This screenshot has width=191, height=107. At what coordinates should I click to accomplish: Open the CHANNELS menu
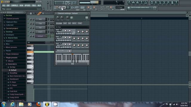(x=15, y=5)
